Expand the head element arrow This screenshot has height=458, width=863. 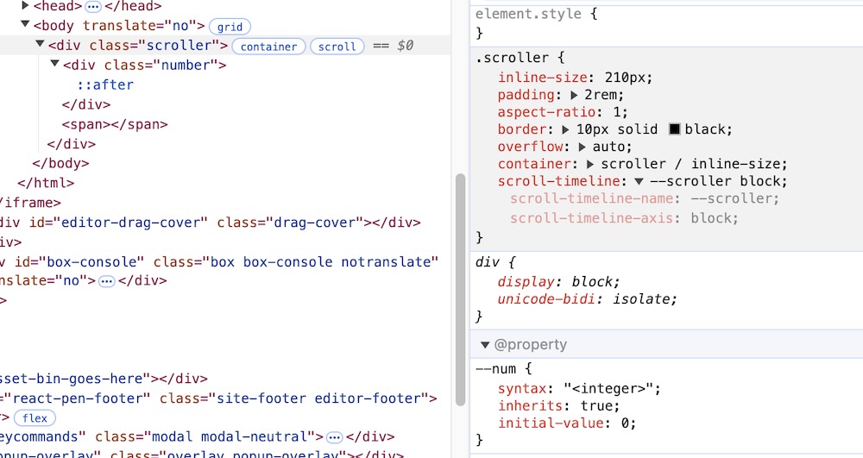pyautogui.click(x=25, y=6)
